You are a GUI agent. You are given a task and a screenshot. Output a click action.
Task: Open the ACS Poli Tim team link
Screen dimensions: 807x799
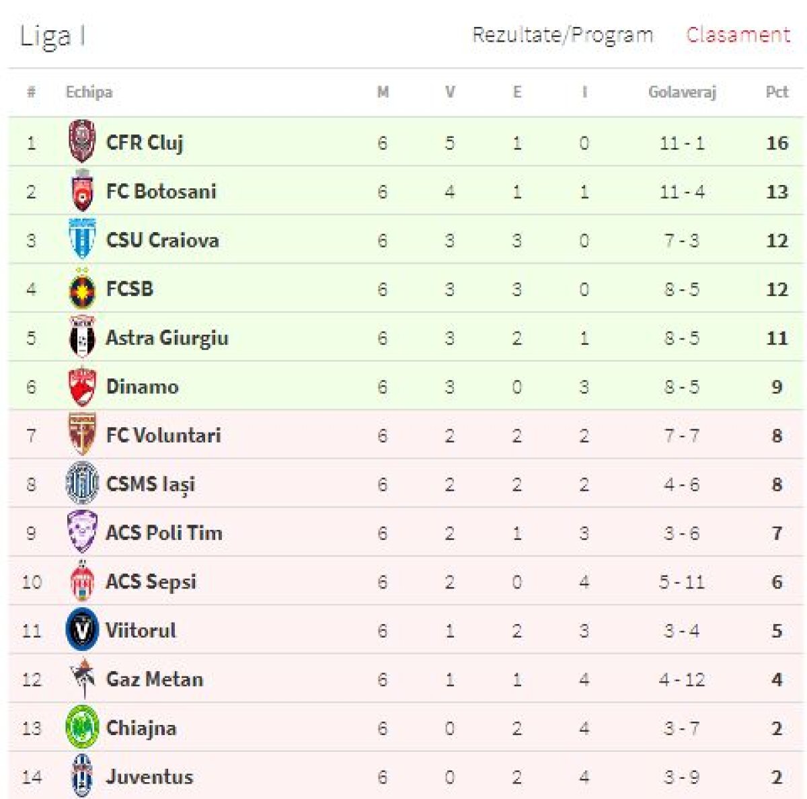164,533
